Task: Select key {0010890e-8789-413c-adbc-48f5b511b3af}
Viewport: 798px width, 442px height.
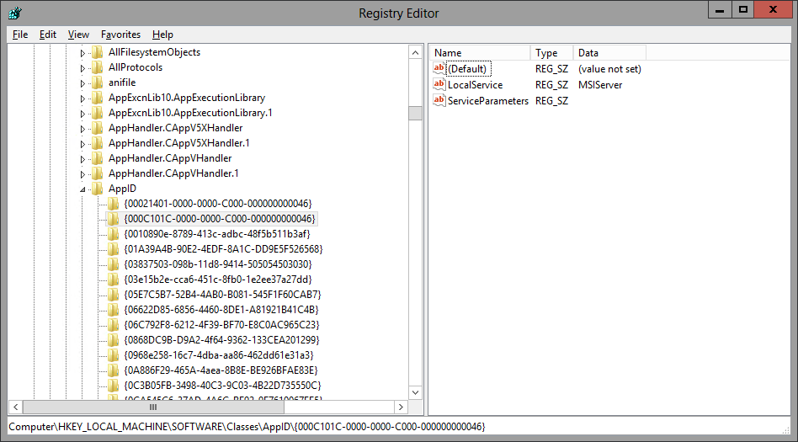Action: 217,234
